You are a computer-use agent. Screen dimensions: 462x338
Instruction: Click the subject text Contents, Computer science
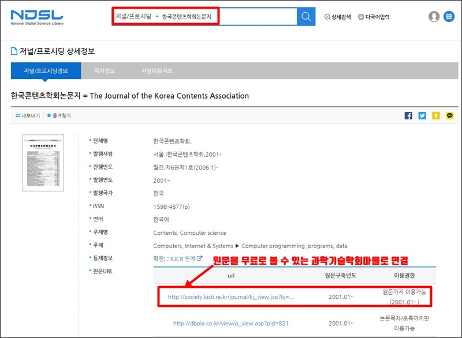(190, 232)
